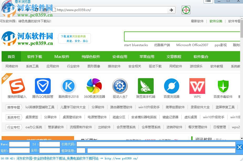The width and height of the screenshot is (243, 161).
Task: Close the element inspector panel
Action: [239, 147]
